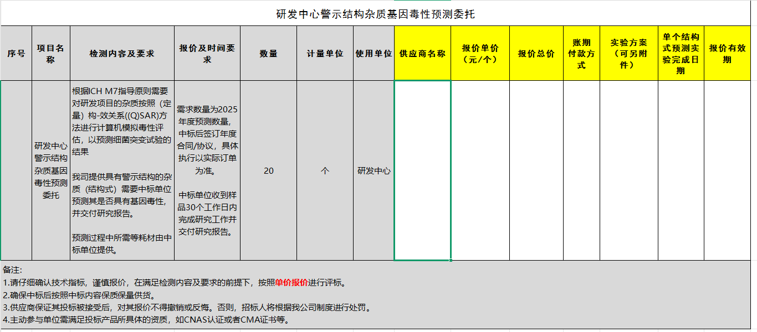Click the title cell 研发中心警示结构杂质基因毒性预测委托

coord(375,14)
